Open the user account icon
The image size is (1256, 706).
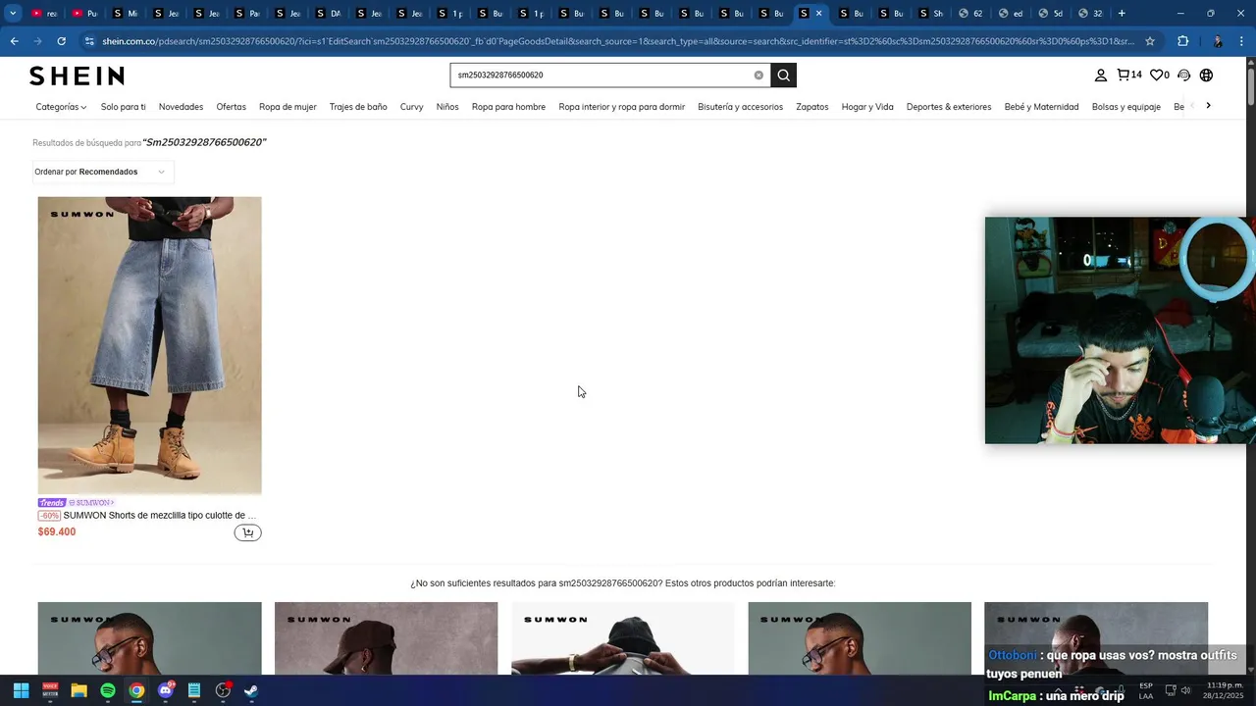pyautogui.click(x=1101, y=76)
